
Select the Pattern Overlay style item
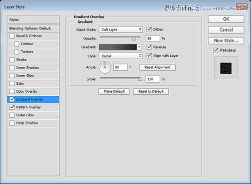click(33, 107)
